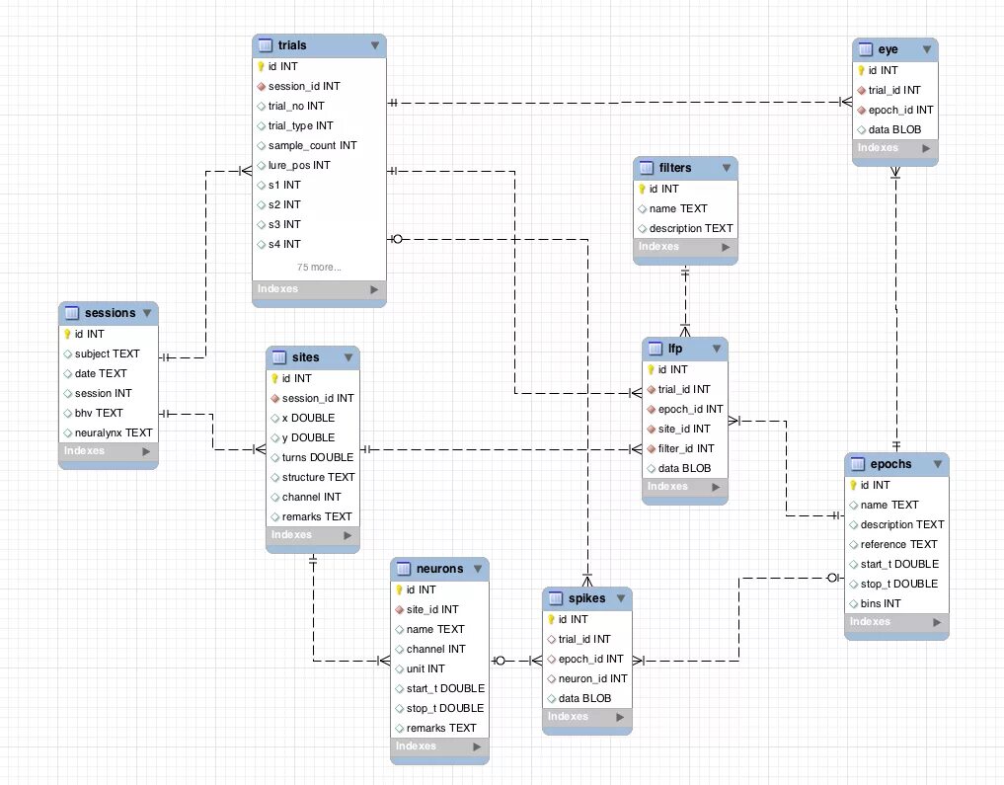Click the spikes table icon
Viewport: 1004px width, 785px height.
click(556, 598)
